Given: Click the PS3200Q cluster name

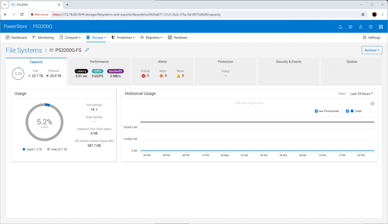Looking at the screenshot, I should pos(42,26).
